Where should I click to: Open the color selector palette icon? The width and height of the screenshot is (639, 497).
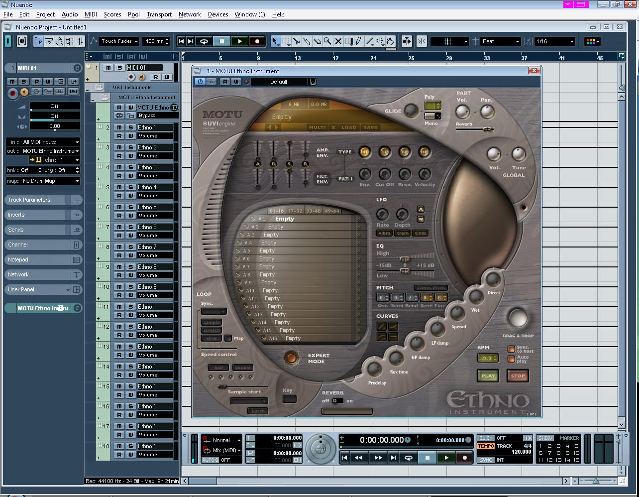coord(592,41)
